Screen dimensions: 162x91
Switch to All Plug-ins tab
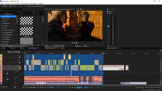pos(8,14)
